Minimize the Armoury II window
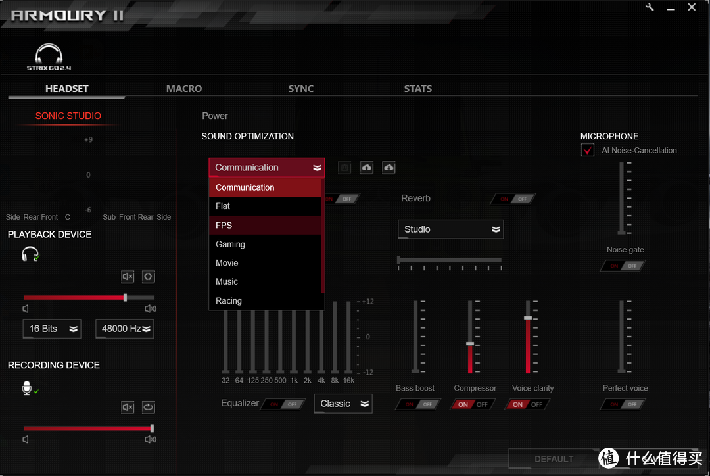This screenshot has height=476, width=710. 671,8
